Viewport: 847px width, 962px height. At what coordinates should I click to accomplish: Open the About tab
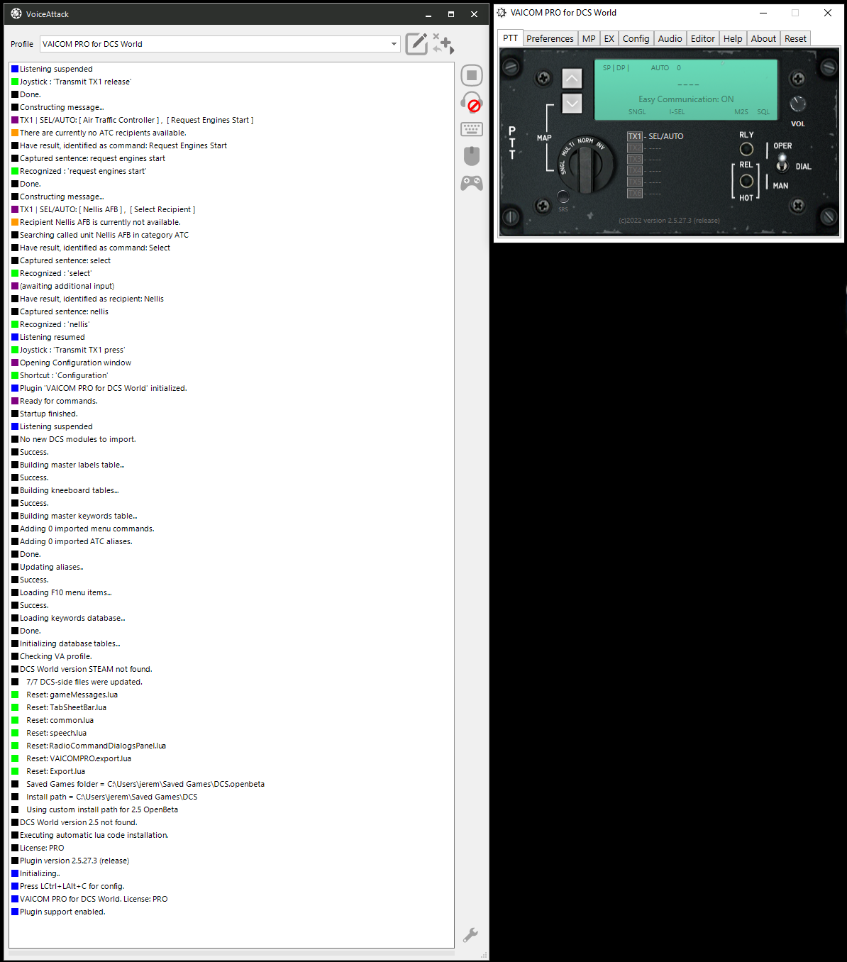764,39
